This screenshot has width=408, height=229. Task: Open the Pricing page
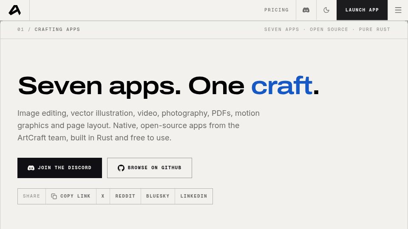click(x=276, y=10)
